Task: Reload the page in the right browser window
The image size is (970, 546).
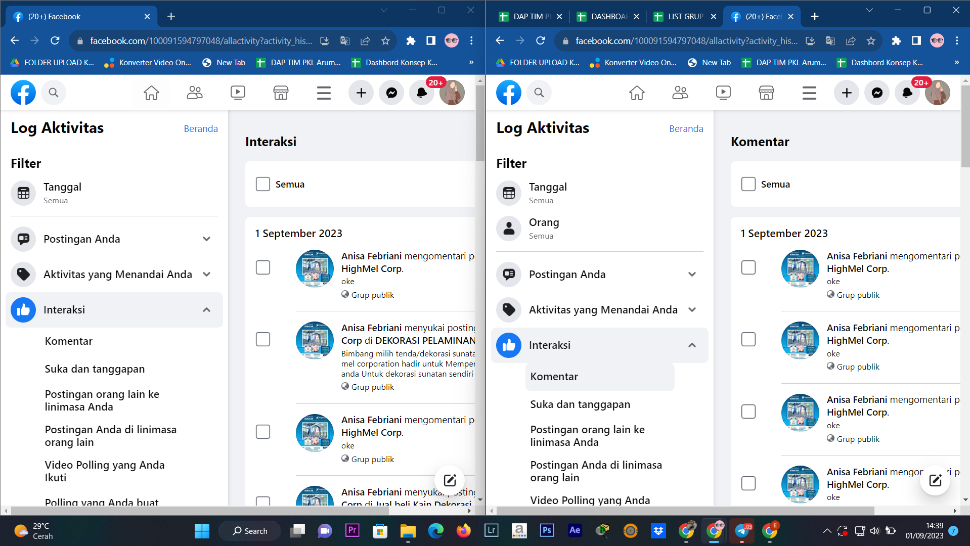Action: tap(540, 41)
